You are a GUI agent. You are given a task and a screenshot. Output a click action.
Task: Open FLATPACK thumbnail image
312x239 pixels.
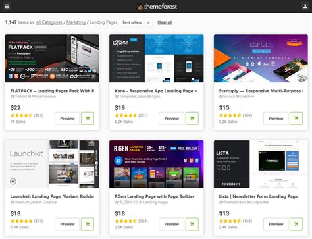52,58
